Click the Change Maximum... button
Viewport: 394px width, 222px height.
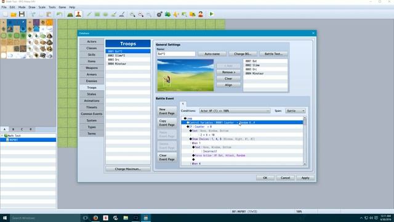[x=128, y=169]
